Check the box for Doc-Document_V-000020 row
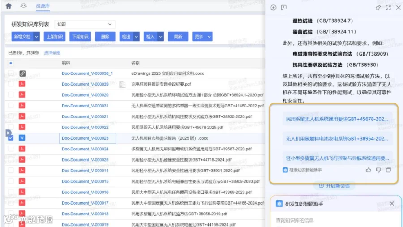 pos(11,95)
